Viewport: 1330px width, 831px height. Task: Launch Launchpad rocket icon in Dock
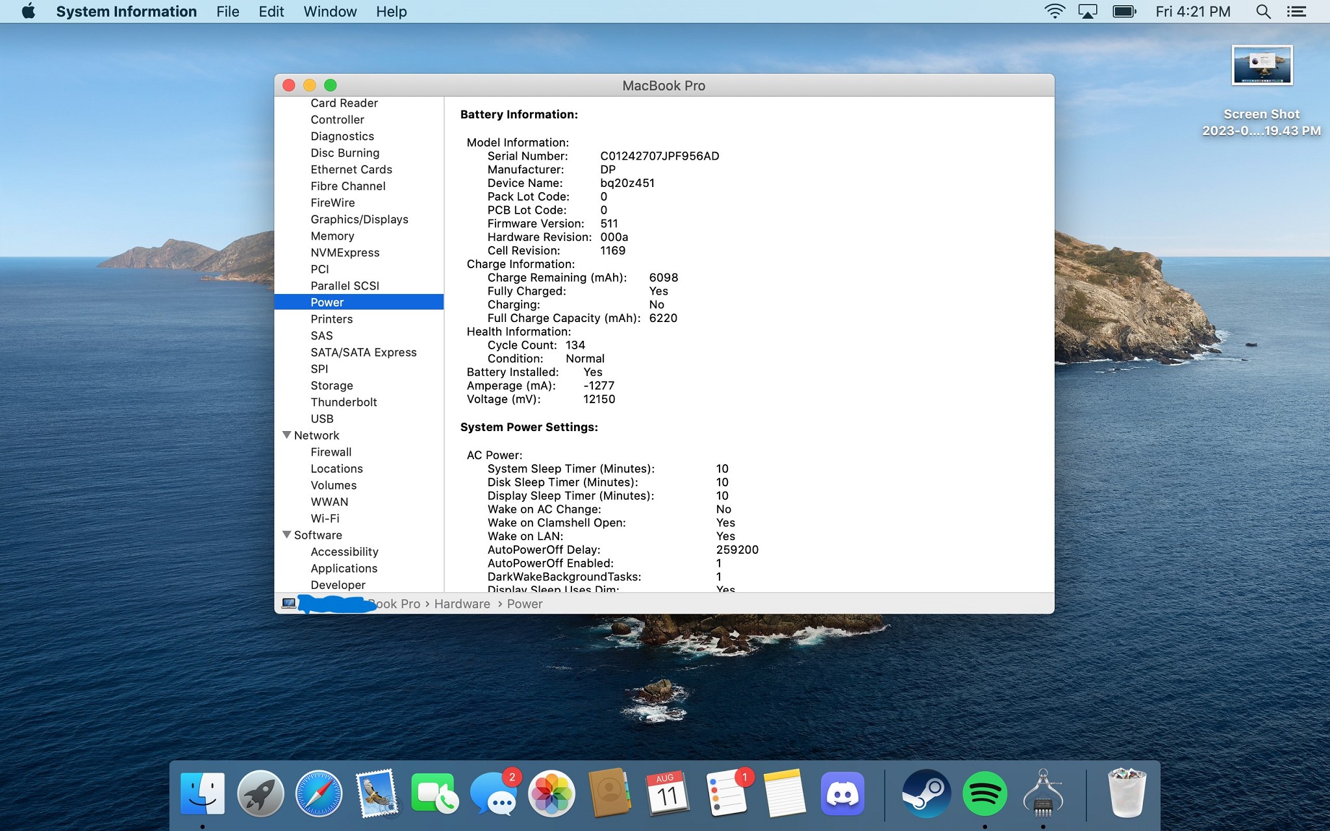tap(260, 793)
